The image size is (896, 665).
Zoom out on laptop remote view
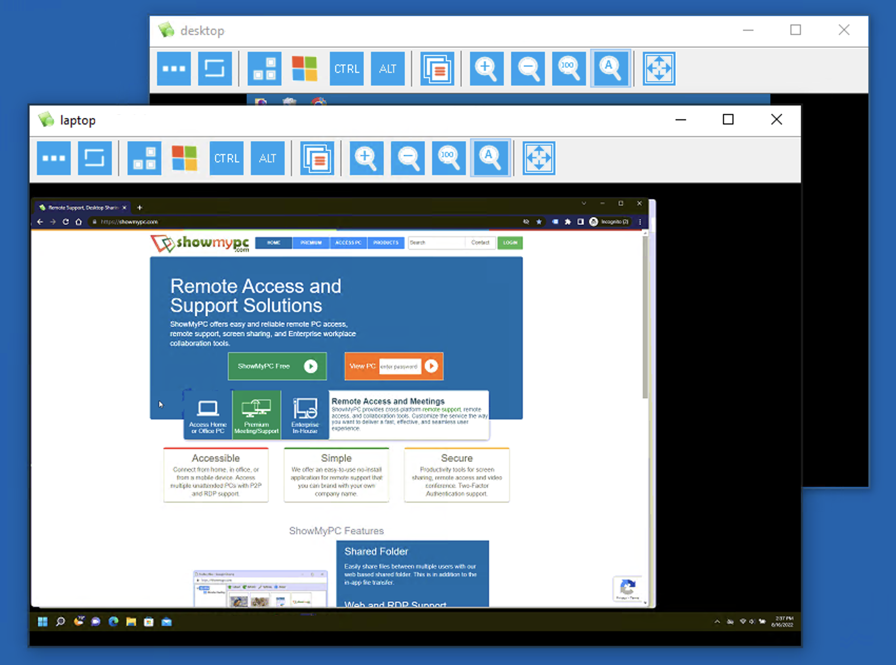click(407, 158)
